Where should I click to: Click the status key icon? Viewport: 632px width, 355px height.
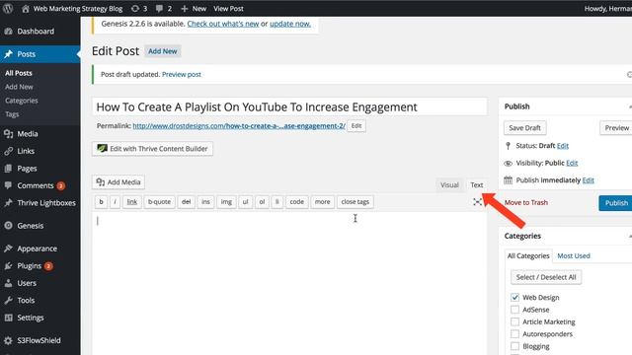point(508,146)
